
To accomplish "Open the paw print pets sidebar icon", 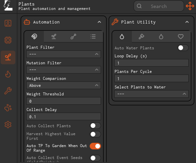I will 8,108.
